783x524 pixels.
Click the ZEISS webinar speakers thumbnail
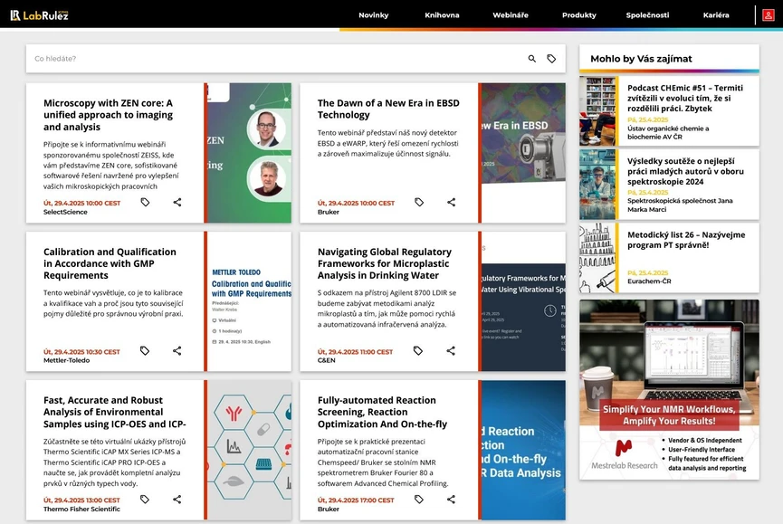(249, 153)
